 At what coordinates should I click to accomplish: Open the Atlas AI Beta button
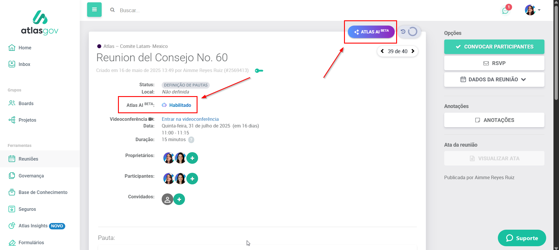[x=371, y=32]
